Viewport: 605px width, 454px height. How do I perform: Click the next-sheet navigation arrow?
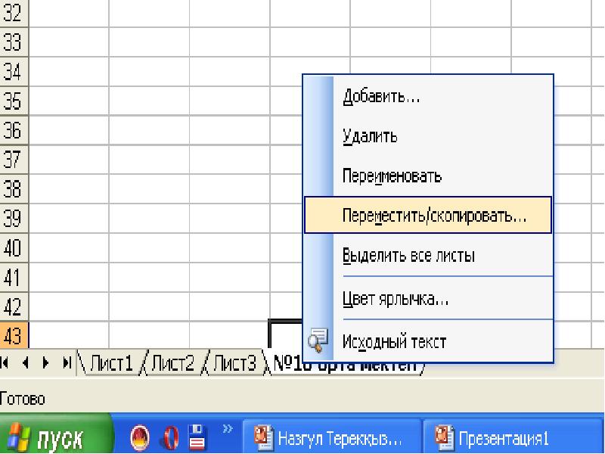tap(47, 365)
